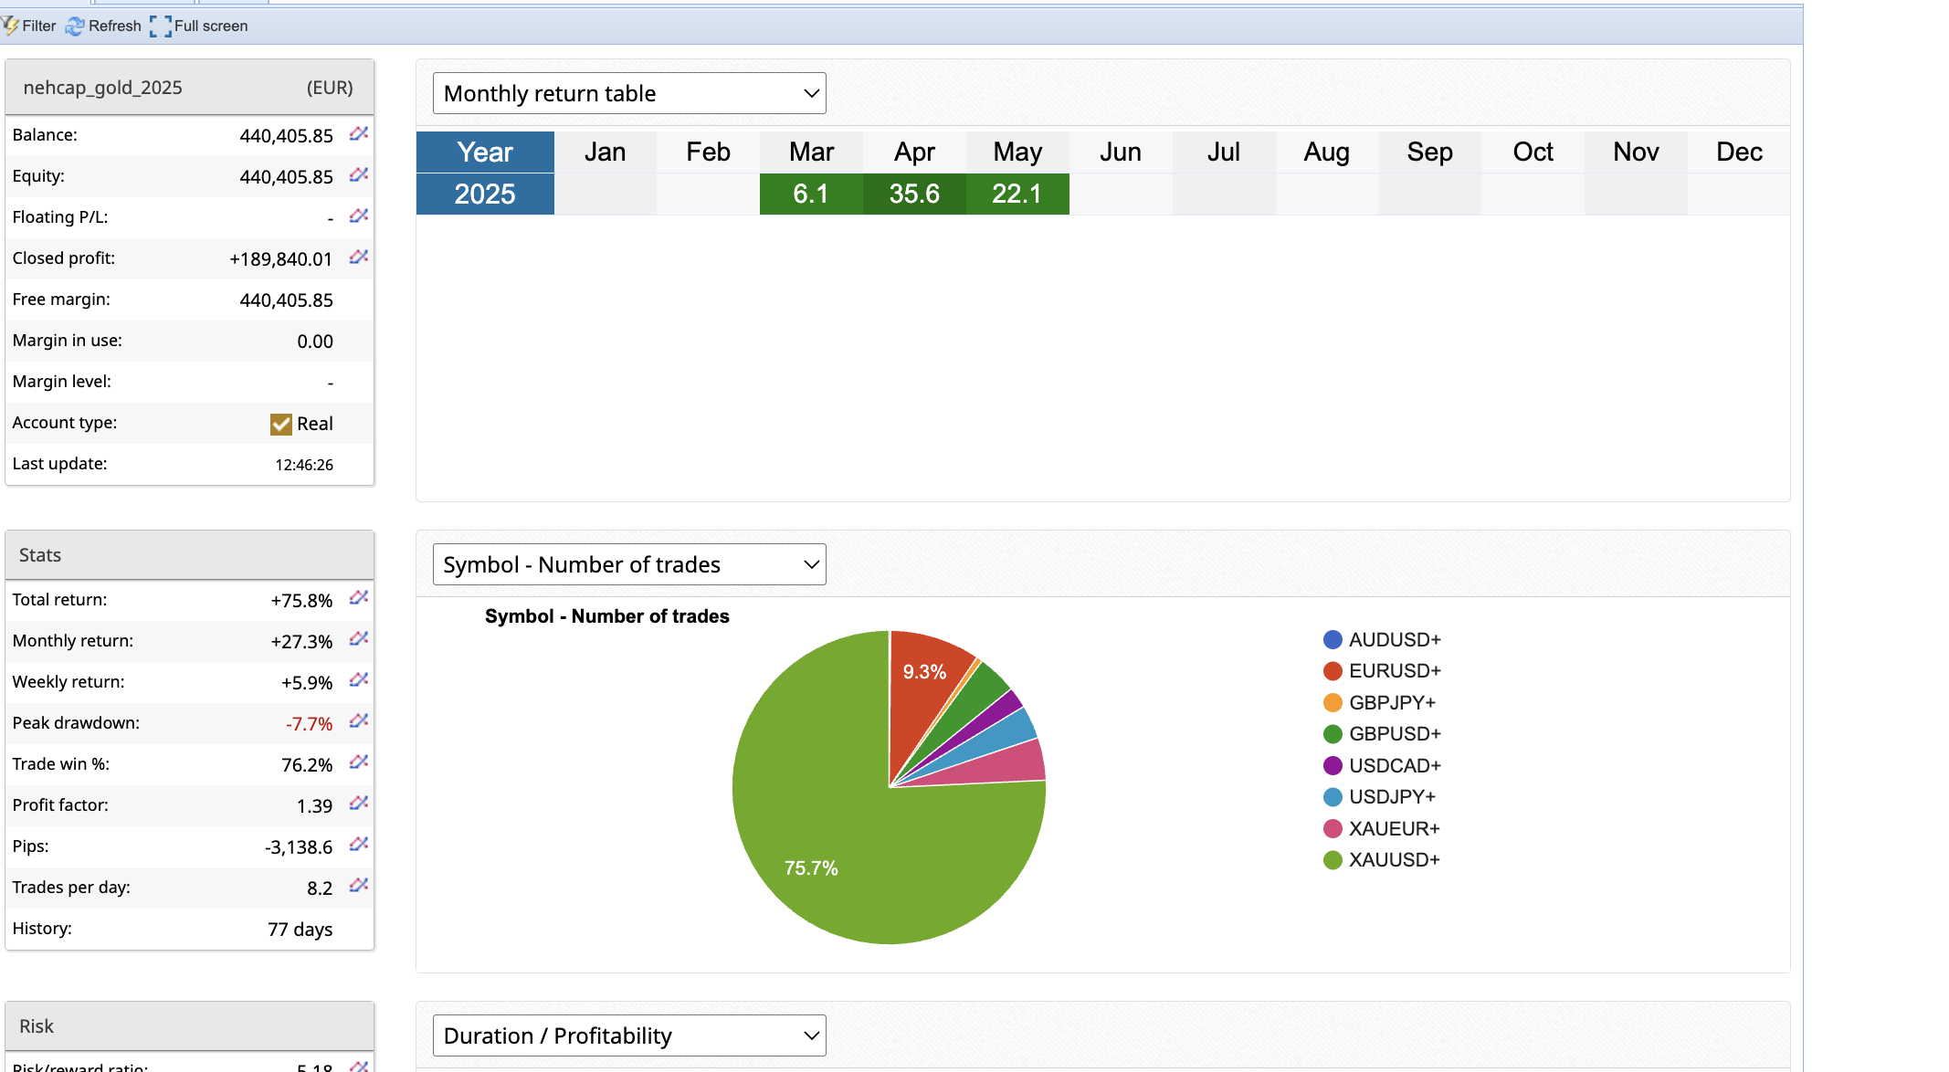The image size is (1949, 1072).
Task: Click the chart icon next to Equity
Action: 358,175
